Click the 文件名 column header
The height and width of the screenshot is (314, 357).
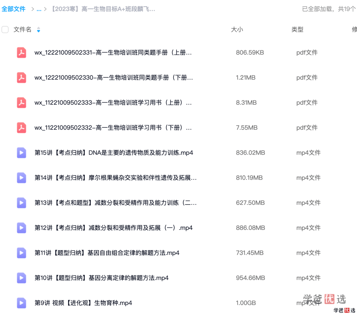point(22,29)
